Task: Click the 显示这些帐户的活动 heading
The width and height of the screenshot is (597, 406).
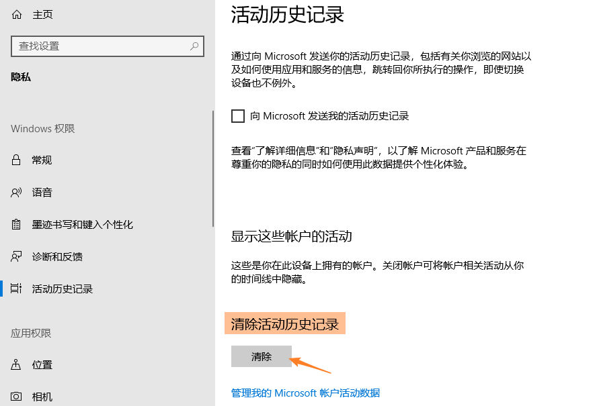Action: tap(291, 236)
